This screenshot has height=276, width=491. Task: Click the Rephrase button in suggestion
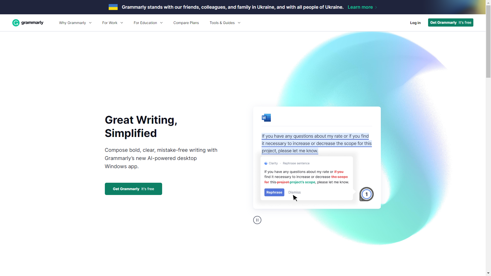tap(274, 192)
